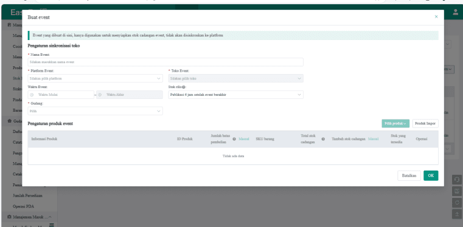This screenshot has height=227, width=463.
Task: Click Massal link next to Jumlah batas pembelian
Action: pyautogui.click(x=244, y=139)
